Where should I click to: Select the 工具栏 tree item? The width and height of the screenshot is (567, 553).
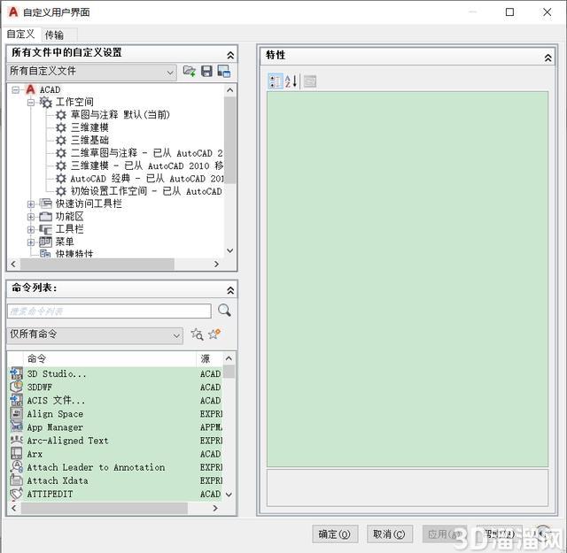point(69,229)
